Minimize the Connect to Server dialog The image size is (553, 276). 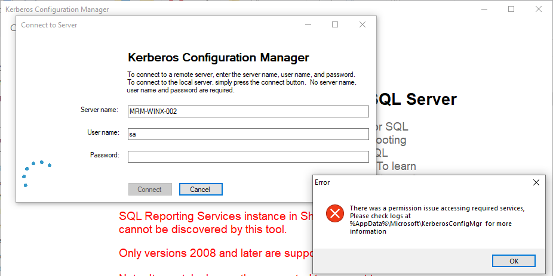pos(308,24)
